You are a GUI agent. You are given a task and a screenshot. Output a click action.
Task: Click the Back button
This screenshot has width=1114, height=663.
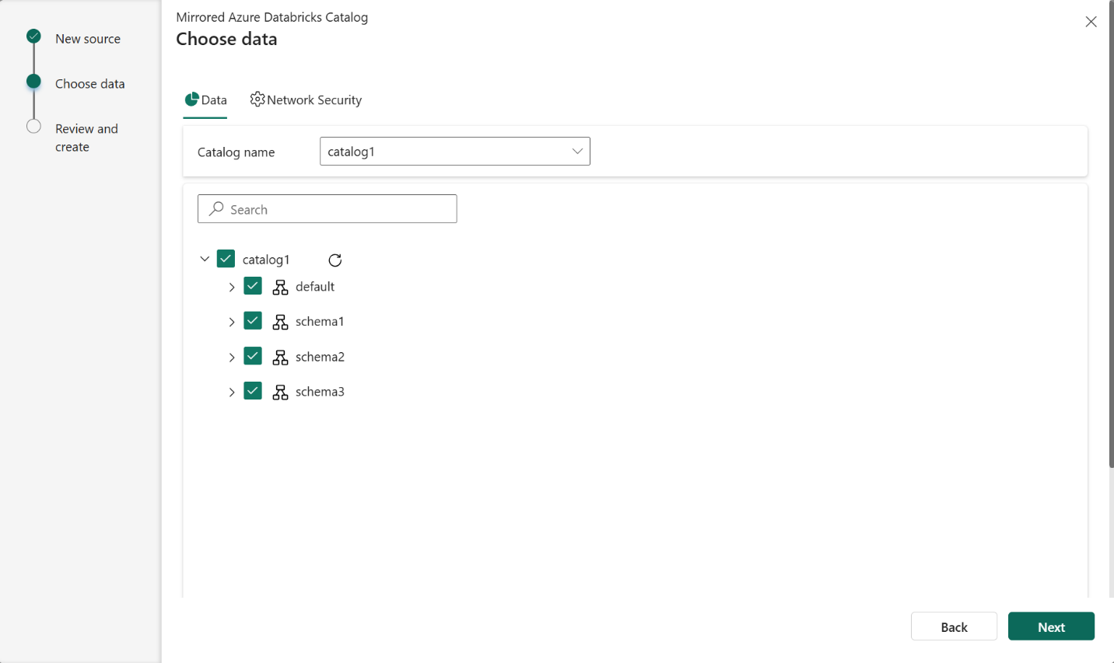pos(954,626)
